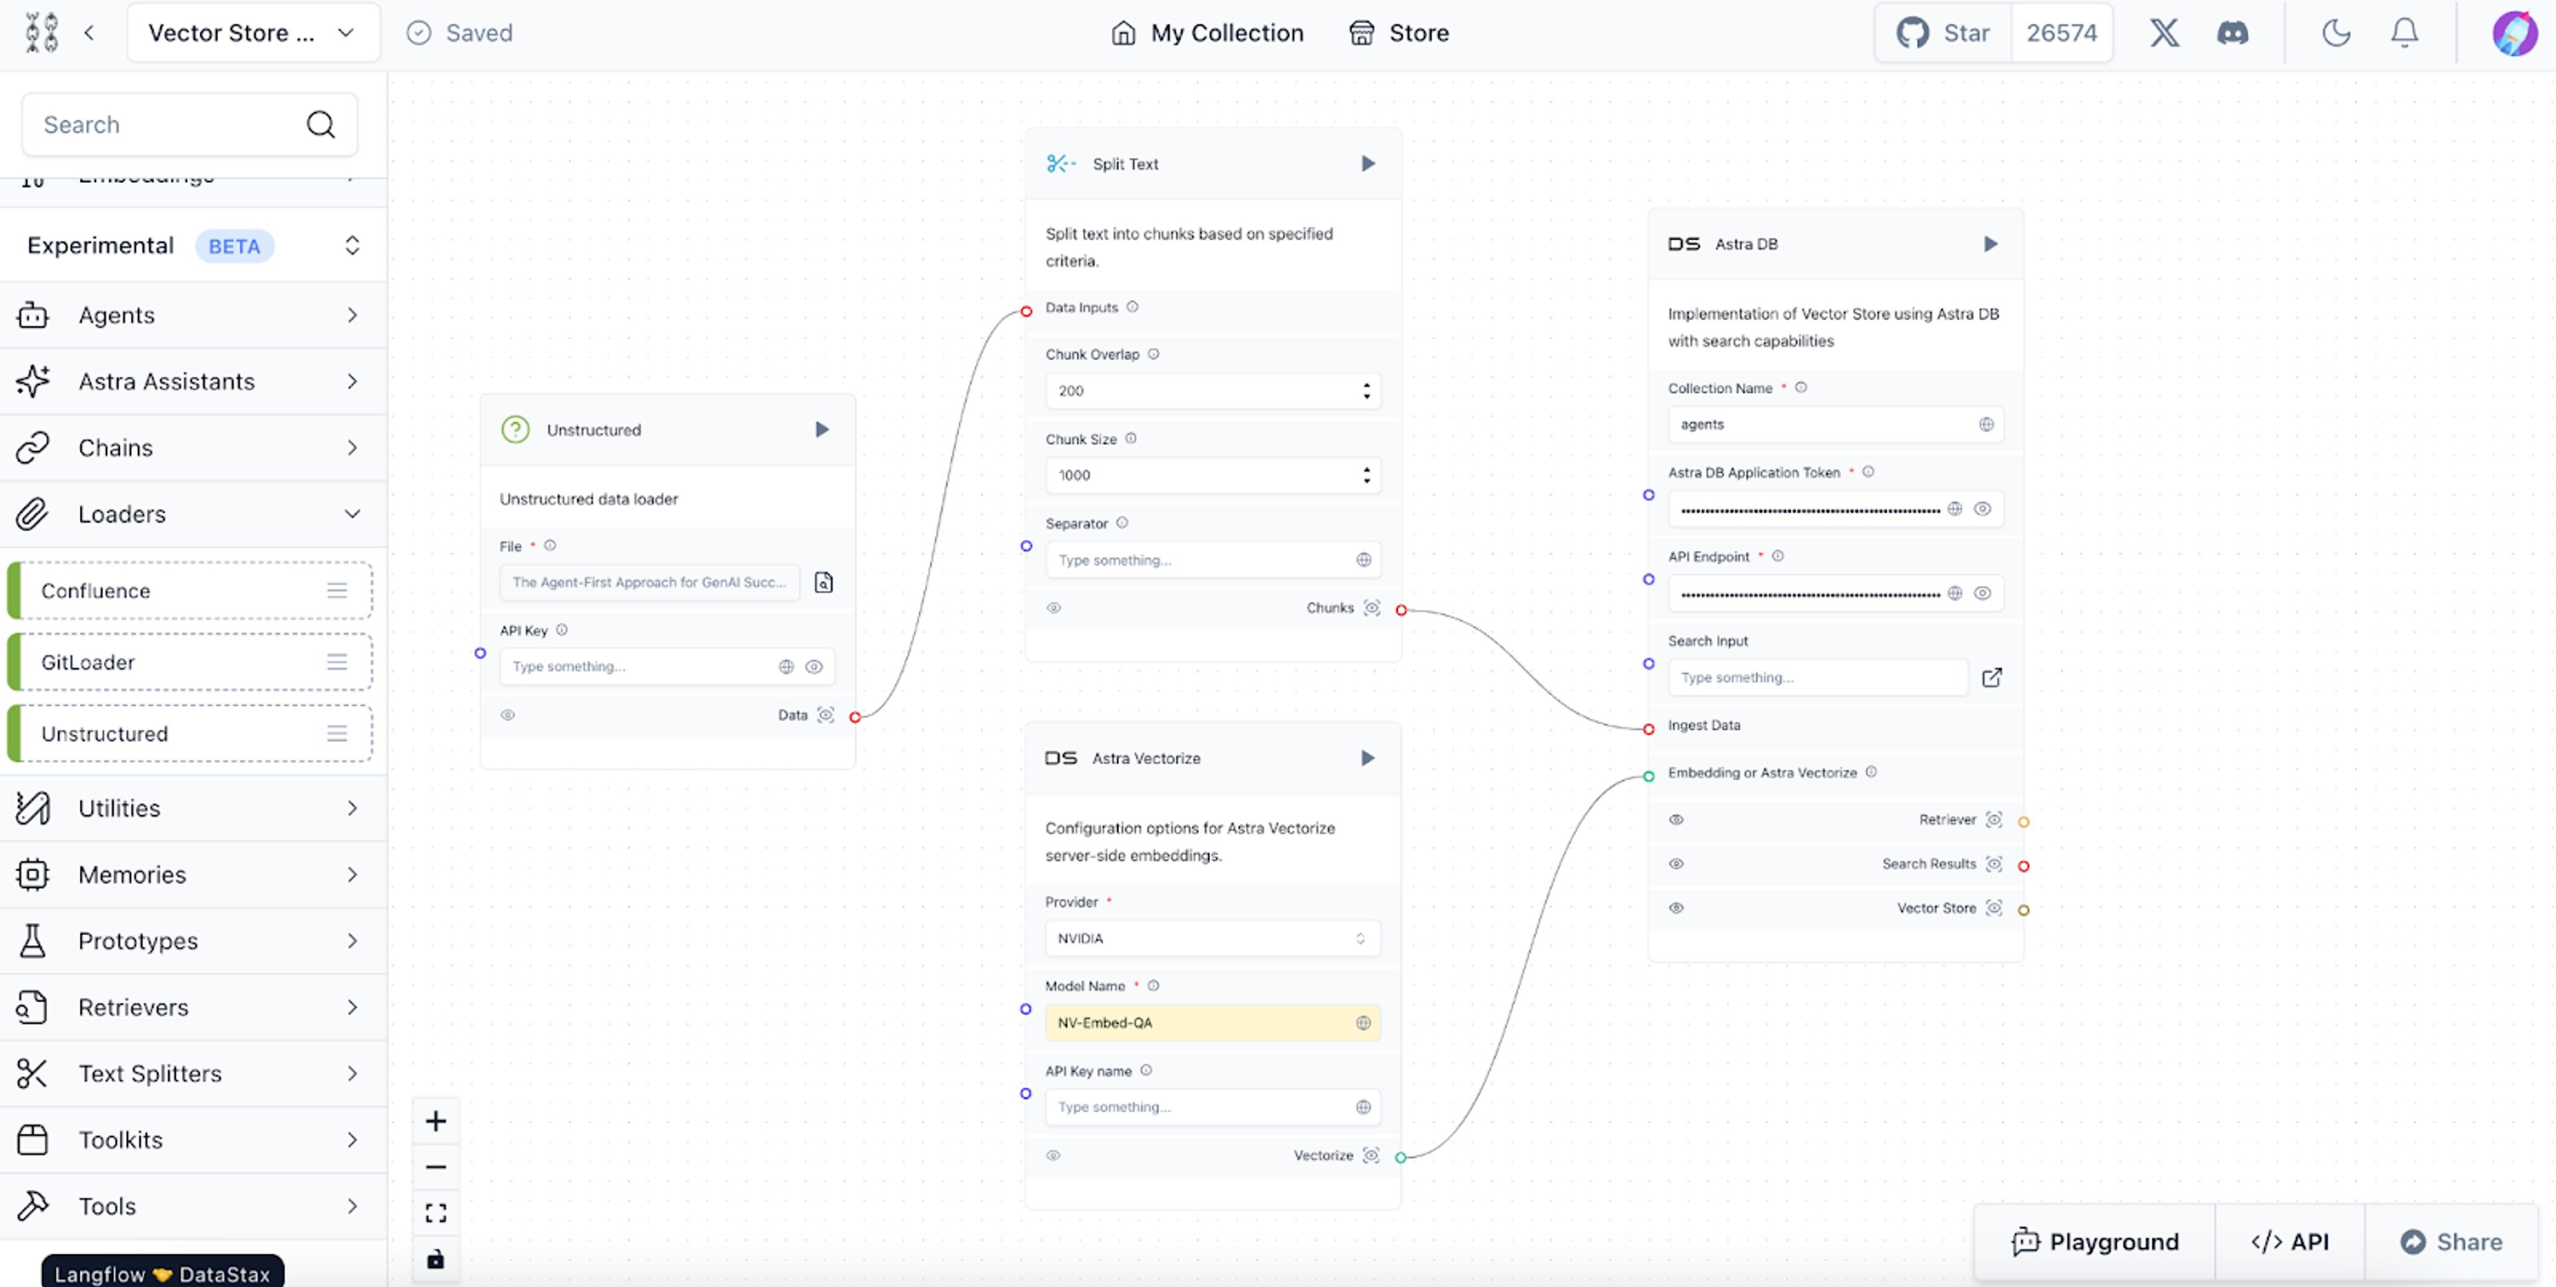The height and width of the screenshot is (1287, 2556).
Task: Click the Share button
Action: coord(2451,1241)
